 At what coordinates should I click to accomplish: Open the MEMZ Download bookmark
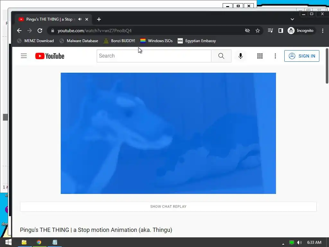(35, 41)
